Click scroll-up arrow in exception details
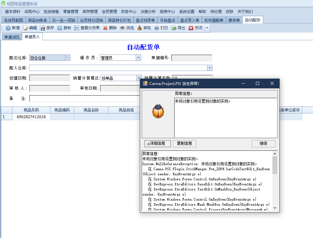 coord(275,154)
